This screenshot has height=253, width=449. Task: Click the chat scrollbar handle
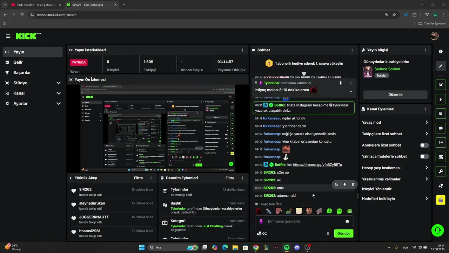[358, 196]
